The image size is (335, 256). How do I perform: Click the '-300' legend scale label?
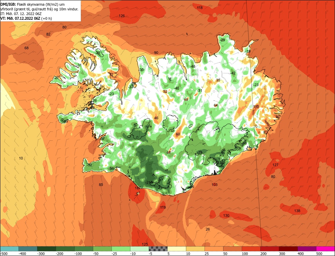pos(41,254)
